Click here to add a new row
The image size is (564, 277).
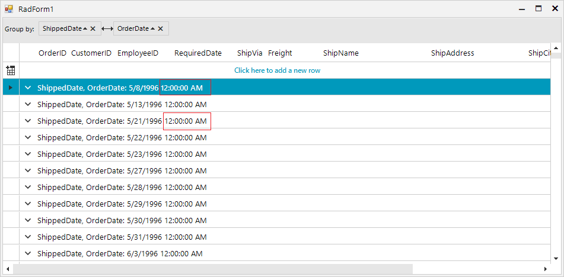[x=278, y=70]
